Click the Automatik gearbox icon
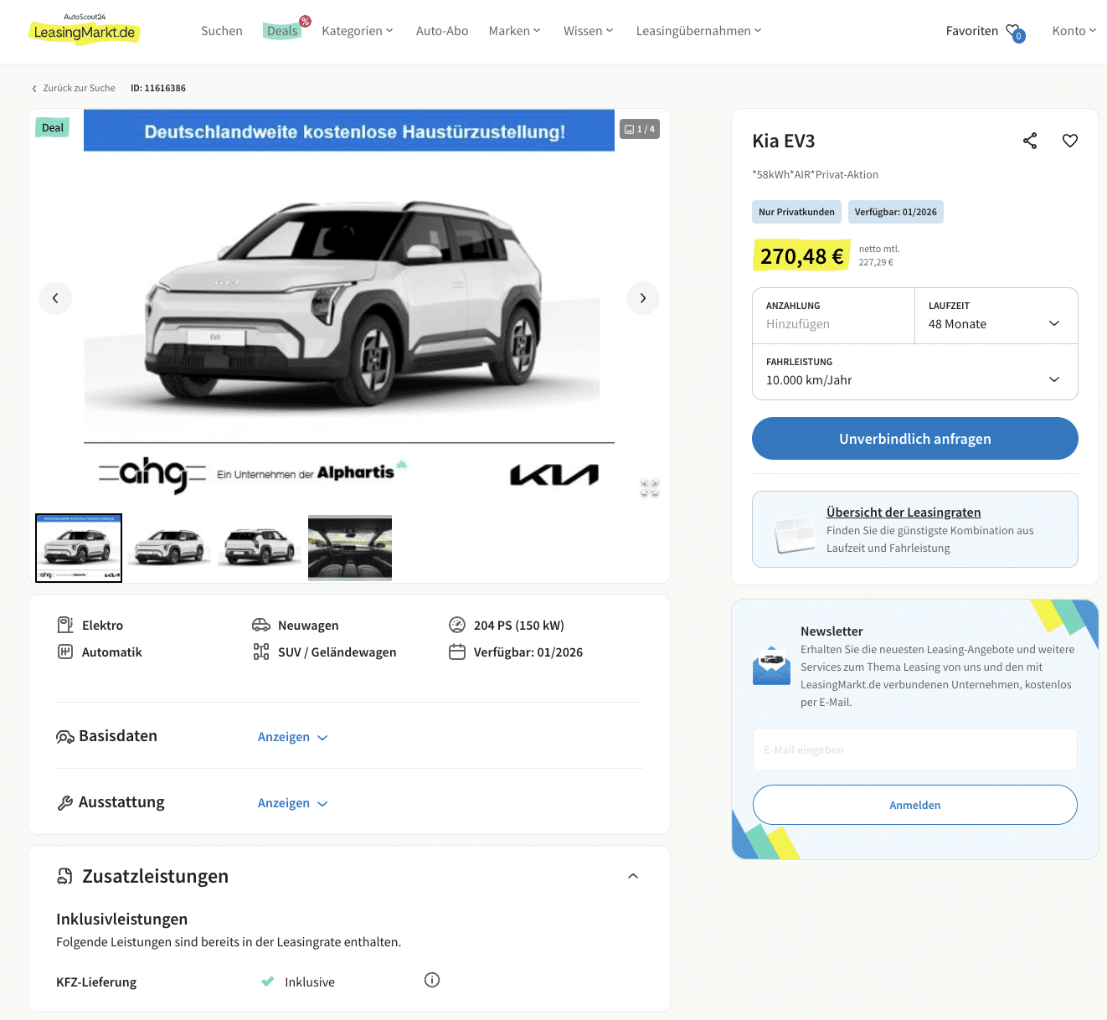This screenshot has height=1020, width=1107. click(x=65, y=652)
